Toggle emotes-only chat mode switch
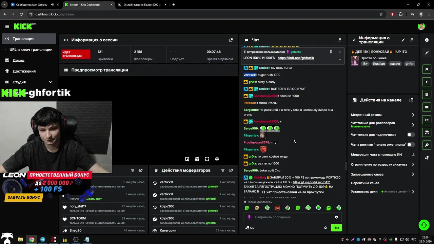The image size is (434, 244). [x=411, y=144]
